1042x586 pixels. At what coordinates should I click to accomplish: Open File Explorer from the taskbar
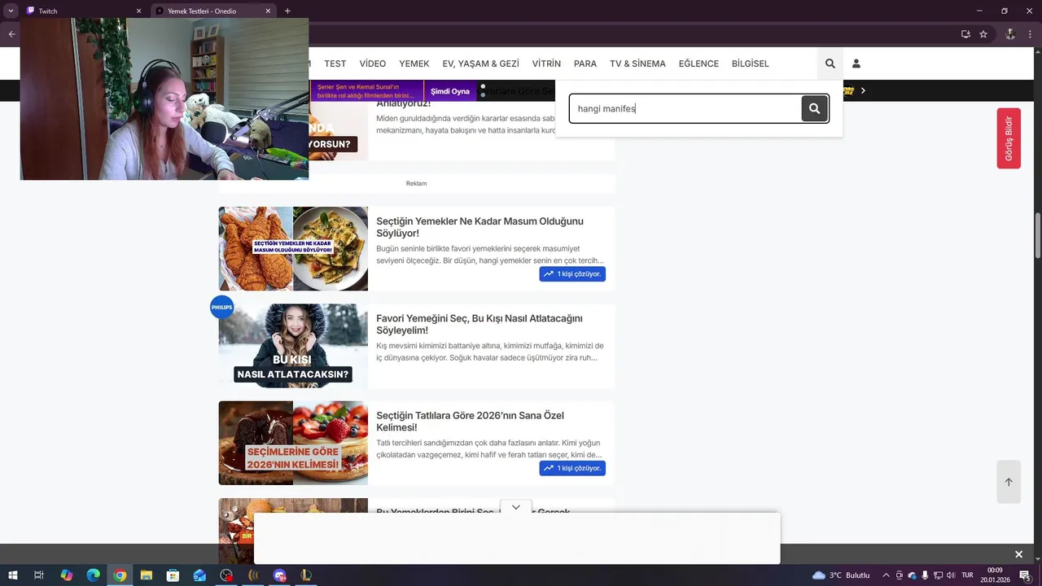point(147,575)
